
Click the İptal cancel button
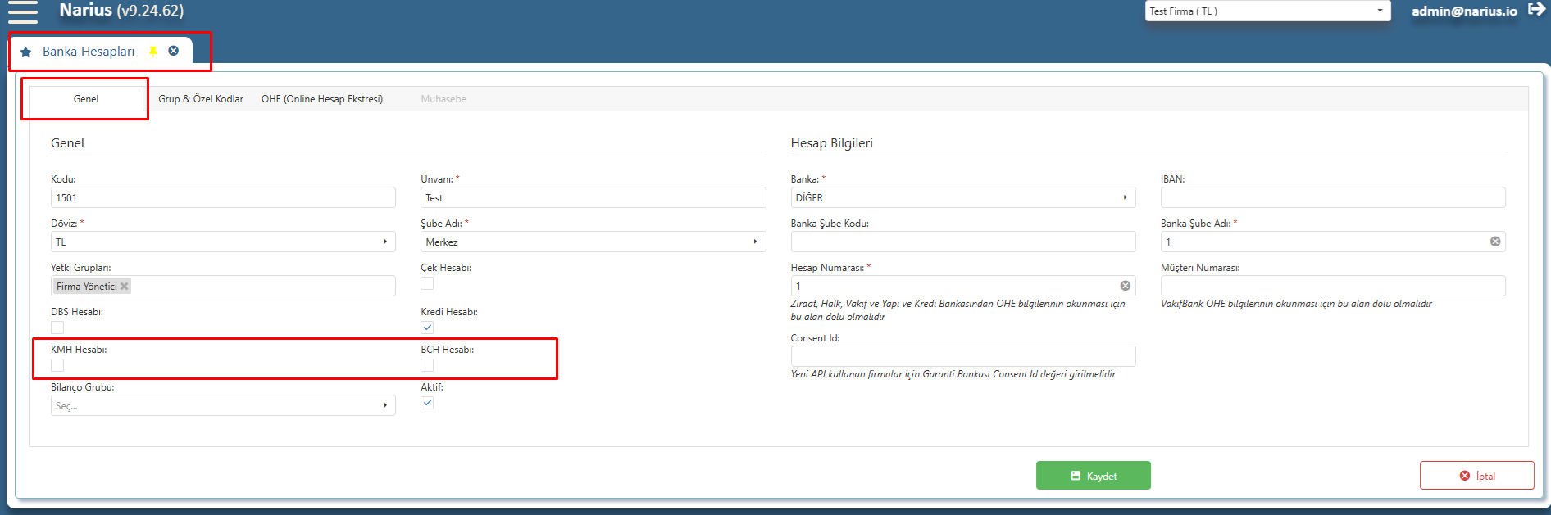point(1477,476)
